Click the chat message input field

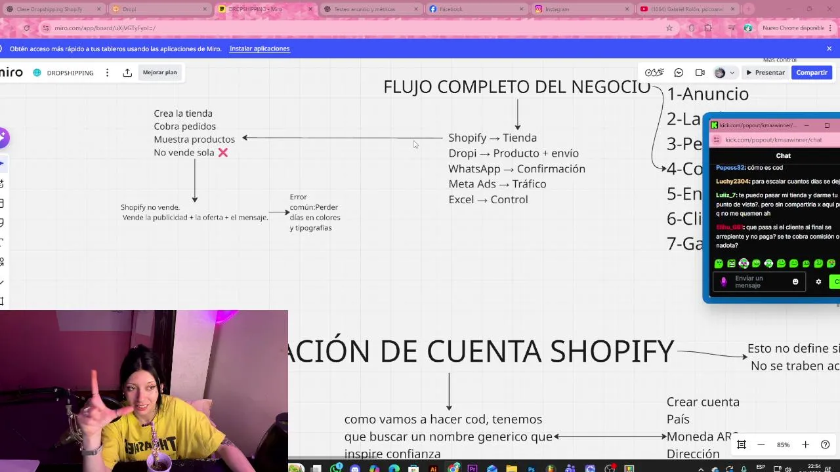[759, 282]
